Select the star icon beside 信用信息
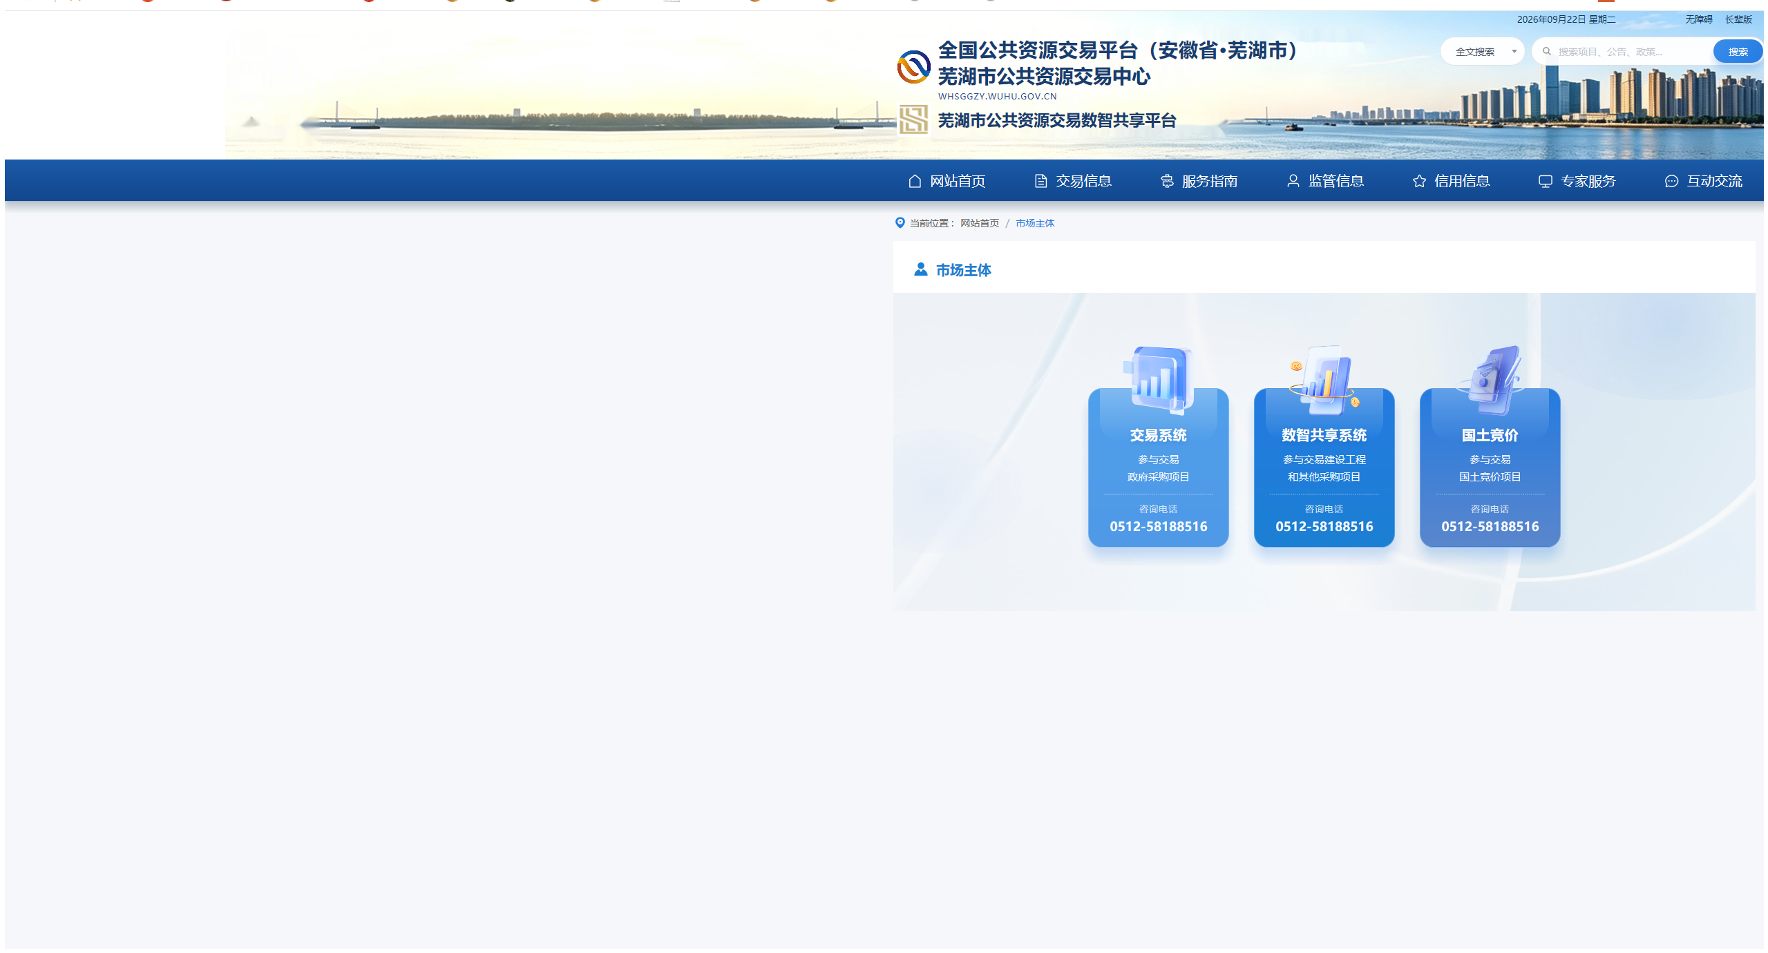 point(1419,181)
